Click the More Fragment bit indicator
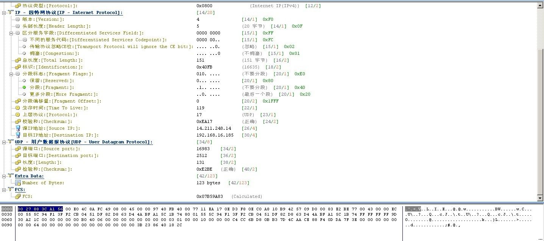The width and height of the screenshot is (544, 241). pyautogui.click(x=25, y=94)
